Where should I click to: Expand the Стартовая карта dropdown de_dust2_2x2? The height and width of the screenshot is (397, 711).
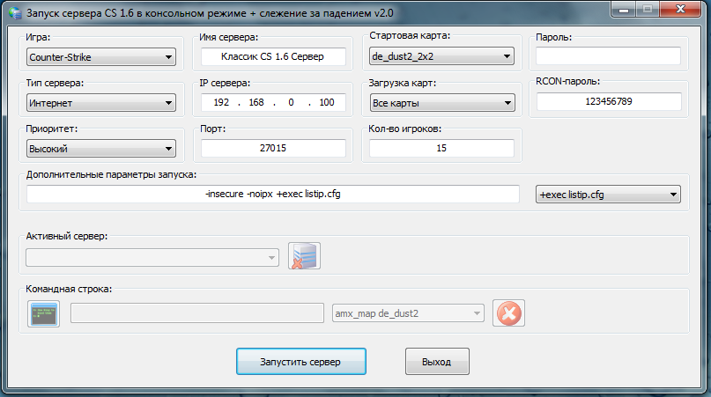point(442,57)
